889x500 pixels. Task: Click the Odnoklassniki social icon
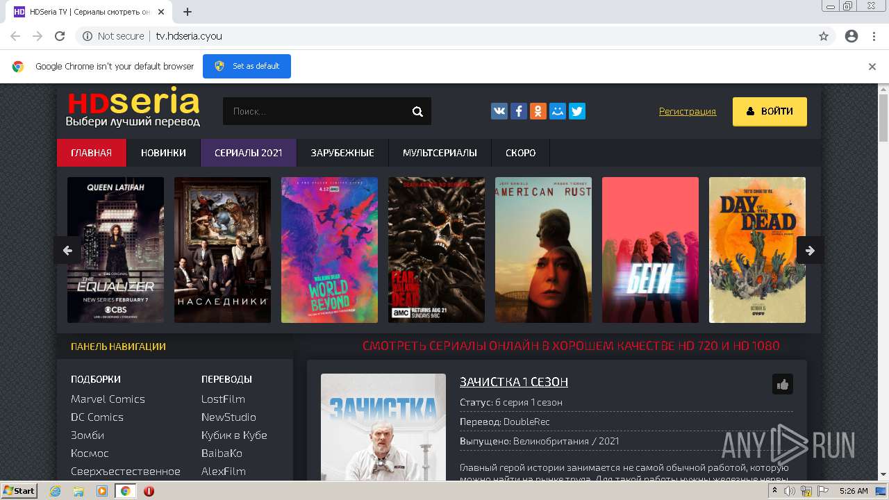[538, 111]
